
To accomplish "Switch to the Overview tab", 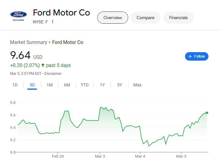I will coord(113,18).
